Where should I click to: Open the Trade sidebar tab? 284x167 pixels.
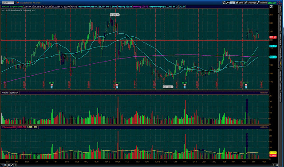tap(280, 10)
